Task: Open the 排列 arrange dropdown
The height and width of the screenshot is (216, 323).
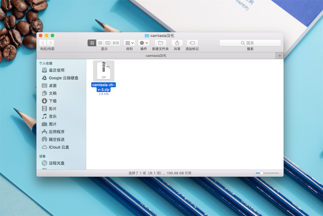Action: pos(129,43)
